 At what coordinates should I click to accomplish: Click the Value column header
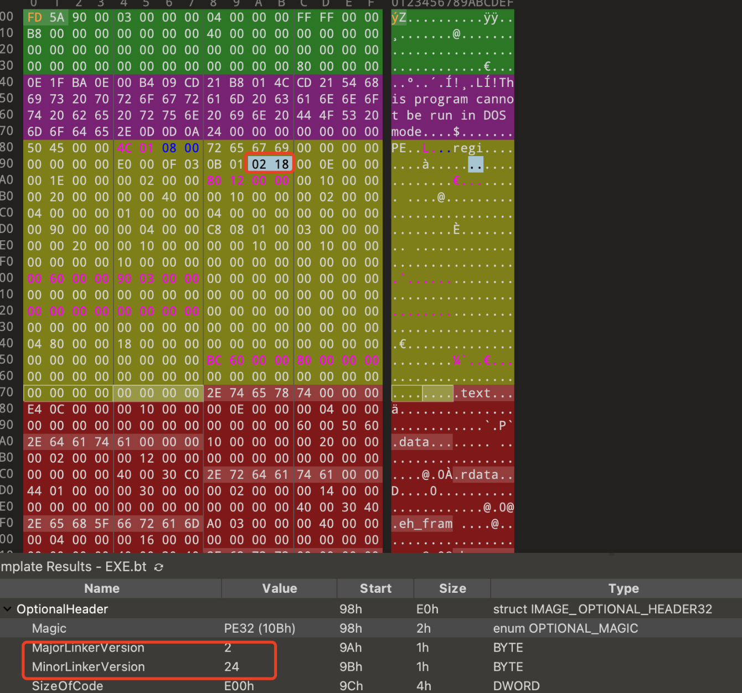[279, 588]
